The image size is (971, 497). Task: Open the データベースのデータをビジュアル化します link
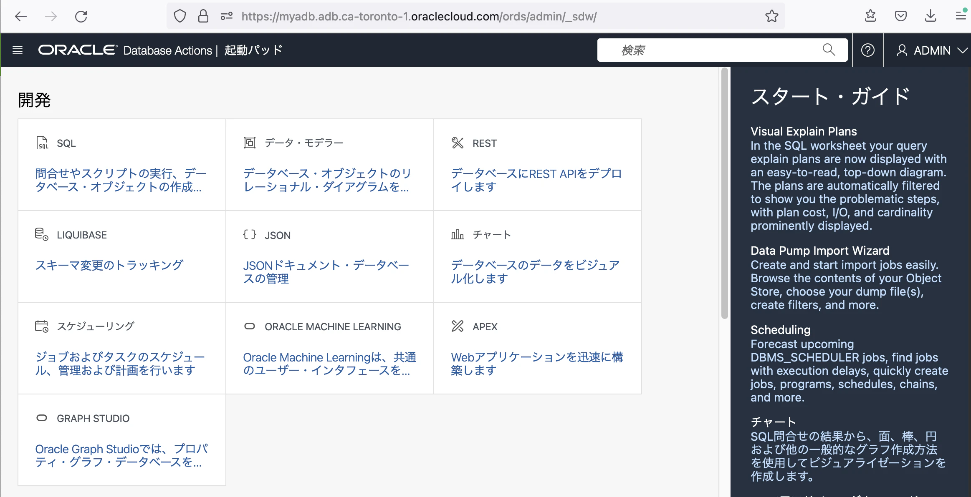pyautogui.click(x=535, y=272)
